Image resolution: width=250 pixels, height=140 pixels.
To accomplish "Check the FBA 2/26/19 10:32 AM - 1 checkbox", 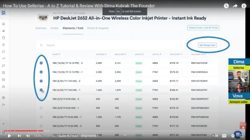I will (41, 117).
